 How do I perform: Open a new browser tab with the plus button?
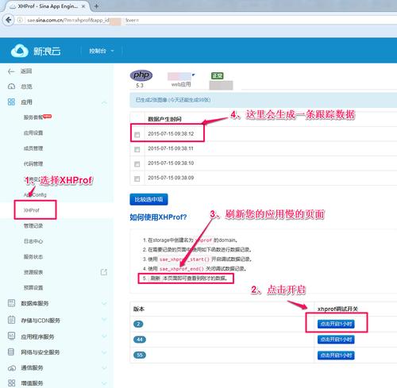click(96, 6)
